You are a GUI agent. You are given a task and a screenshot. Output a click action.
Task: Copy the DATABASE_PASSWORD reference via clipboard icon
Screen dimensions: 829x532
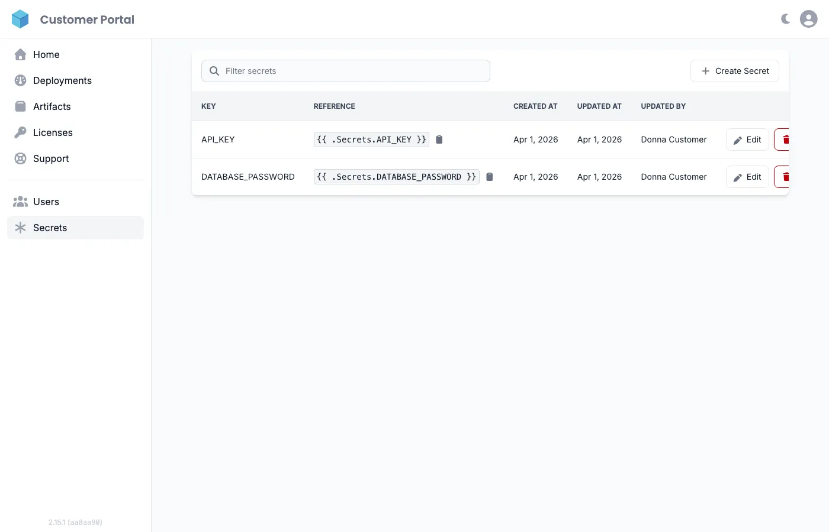coord(490,176)
